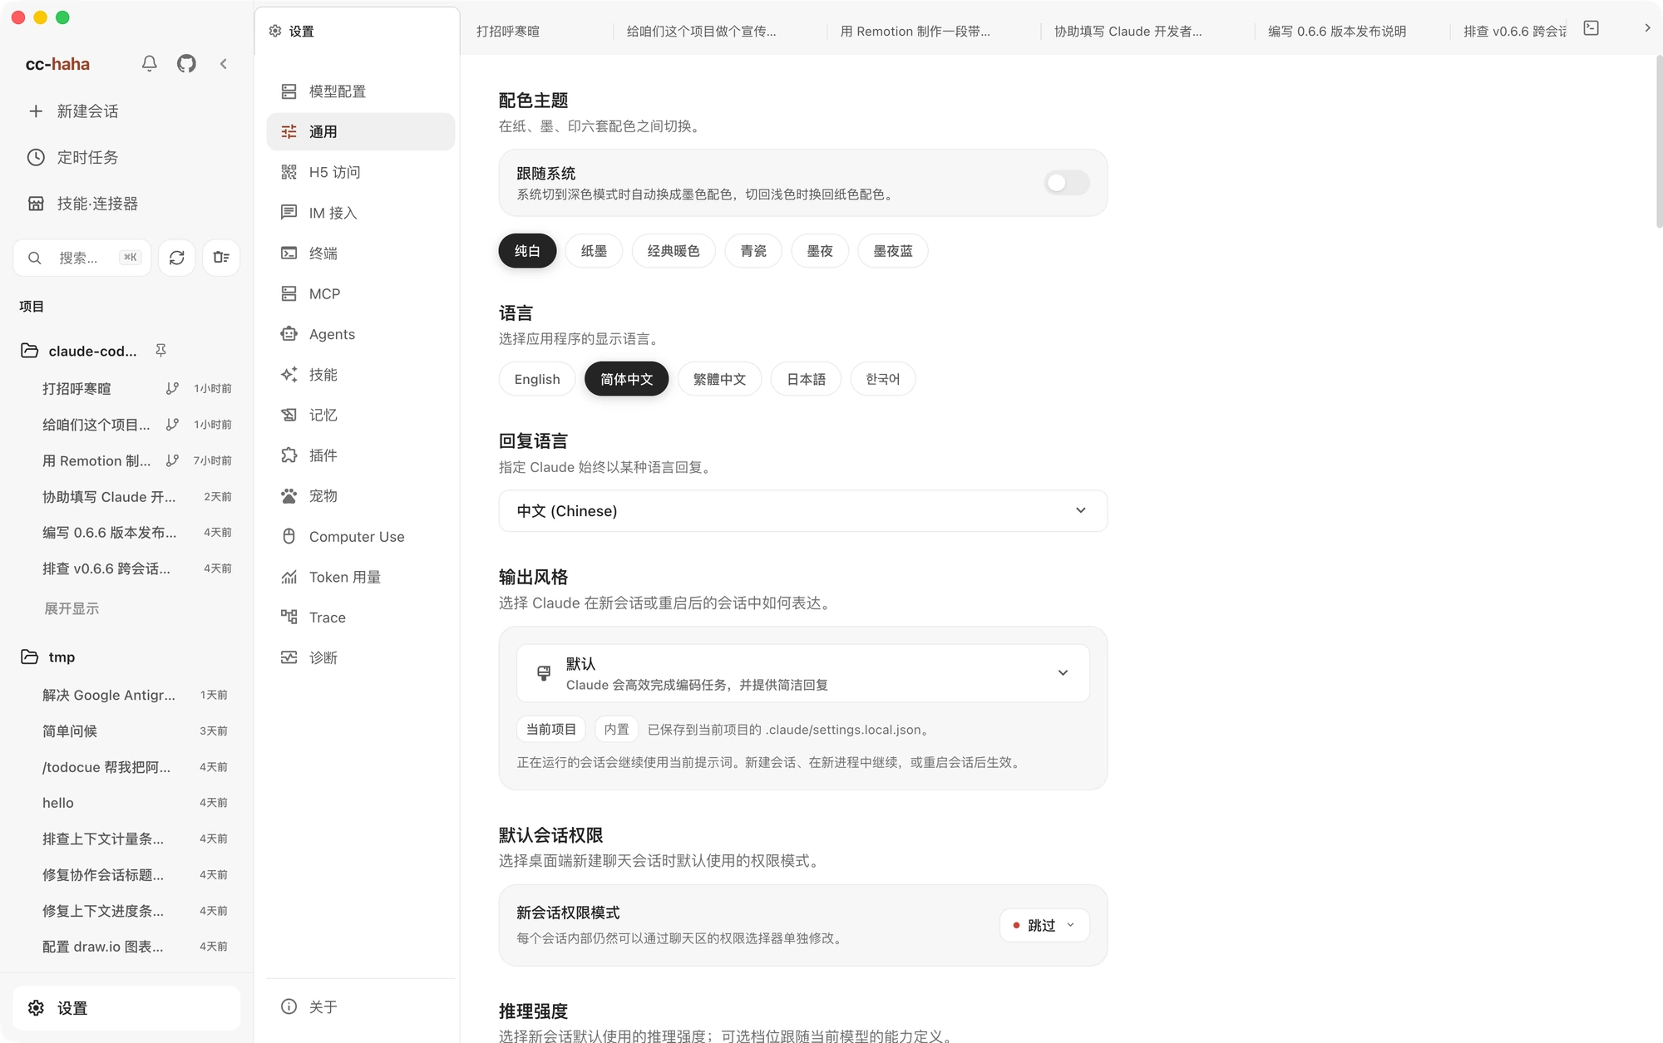Switch to 协助填写 Claude 开发者 tab
Screen dimensions: 1663x1043
tap(1128, 32)
